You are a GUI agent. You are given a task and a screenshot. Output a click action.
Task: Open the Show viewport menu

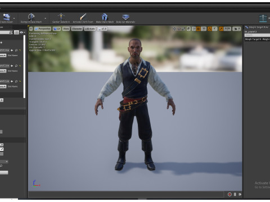pyautogui.click(x=66, y=29)
